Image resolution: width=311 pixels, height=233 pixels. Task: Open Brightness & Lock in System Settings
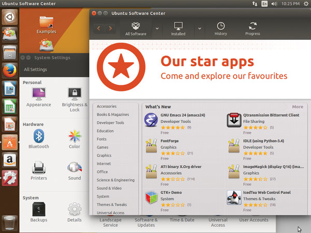[75, 99]
